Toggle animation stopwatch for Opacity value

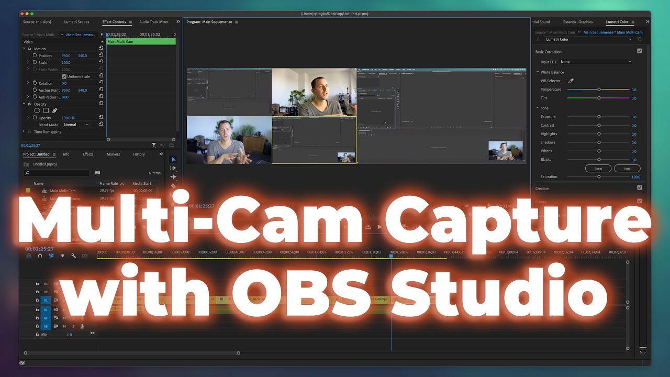35,118
